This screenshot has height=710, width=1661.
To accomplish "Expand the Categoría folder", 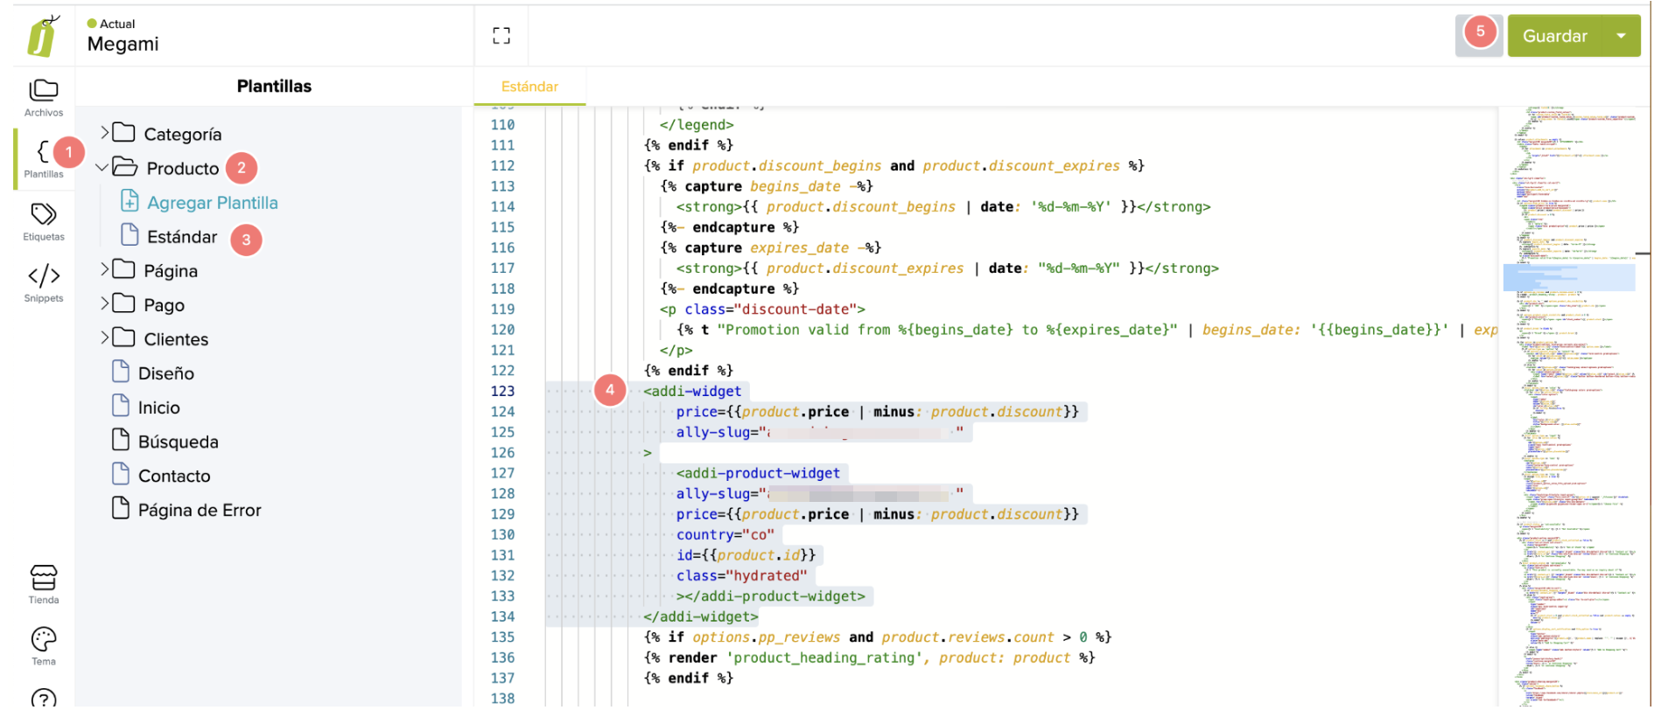I will pos(105,133).
